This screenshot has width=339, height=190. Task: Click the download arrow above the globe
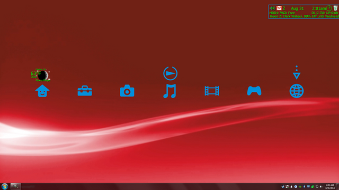pyautogui.click(x=297, y=73)
